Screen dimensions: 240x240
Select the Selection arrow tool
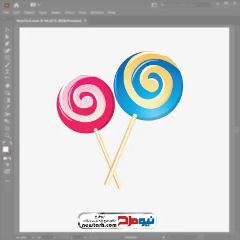pyautogui.click(x=7, y=30)
